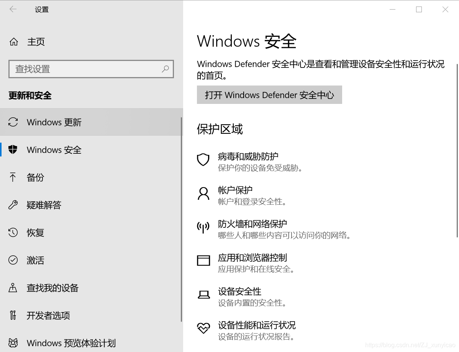Click the home icon beside 主页
Screen dimensions: 459x352
[13, 42]
